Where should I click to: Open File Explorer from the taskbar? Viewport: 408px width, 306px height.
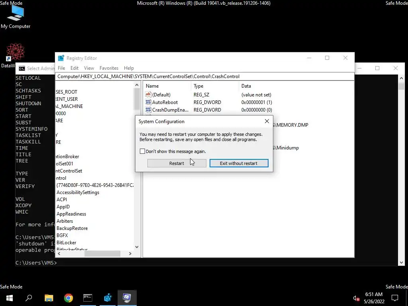[x=49, y=298]
